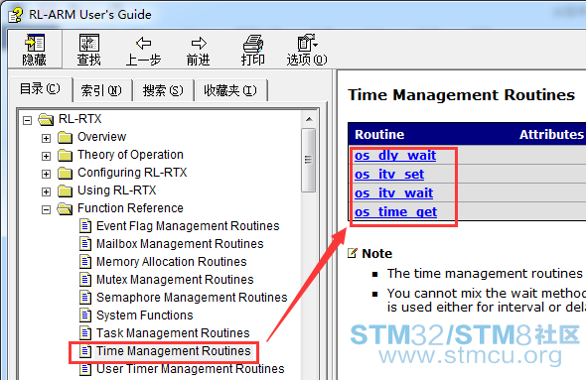Image resolution: width=586 pixels, height=380 pixels.
Task: Click the Configuring RL-RTX book icon
Action: pos(65,173)
